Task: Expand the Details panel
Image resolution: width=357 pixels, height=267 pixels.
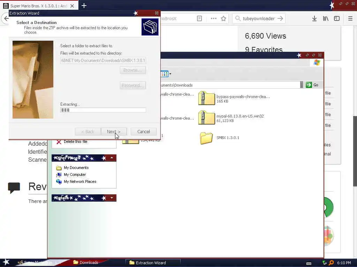Action: click(112, 198)
